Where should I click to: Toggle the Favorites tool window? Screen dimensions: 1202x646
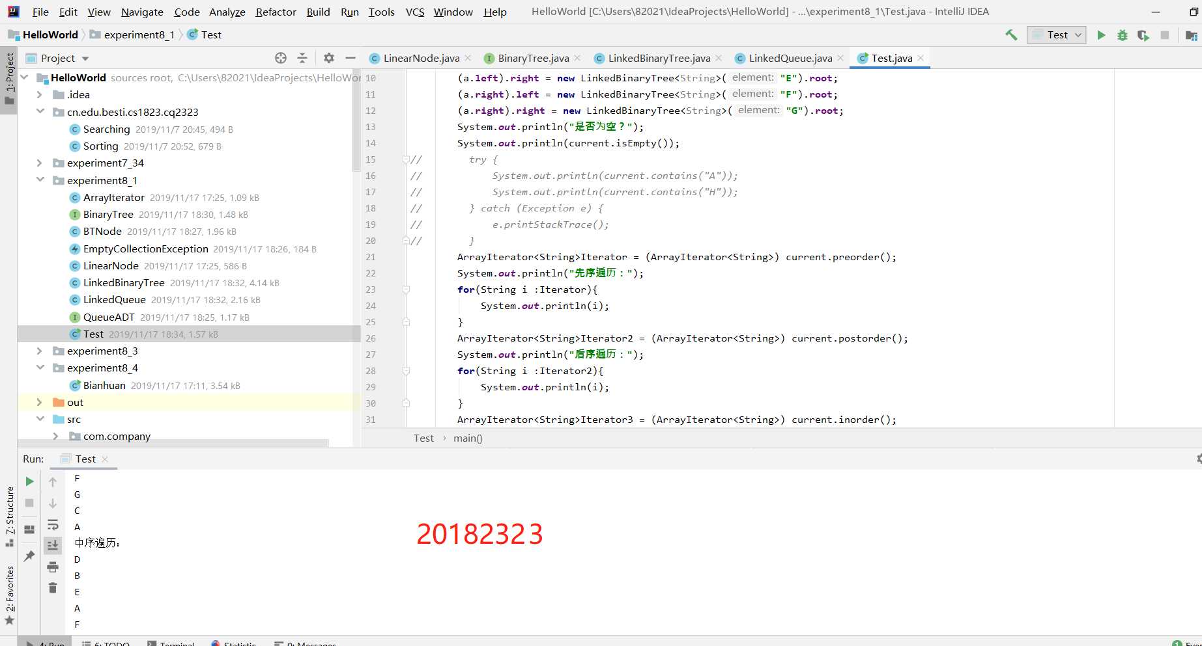pos(9,595)
